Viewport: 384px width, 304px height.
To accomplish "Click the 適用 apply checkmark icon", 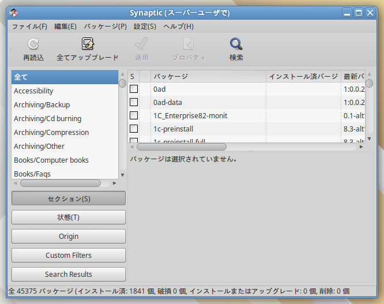I will pos(142,44).
